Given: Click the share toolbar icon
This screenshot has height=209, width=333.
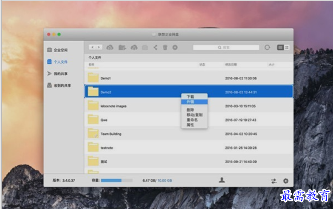Looking at the screenshot, I should [x=155, y=48].
